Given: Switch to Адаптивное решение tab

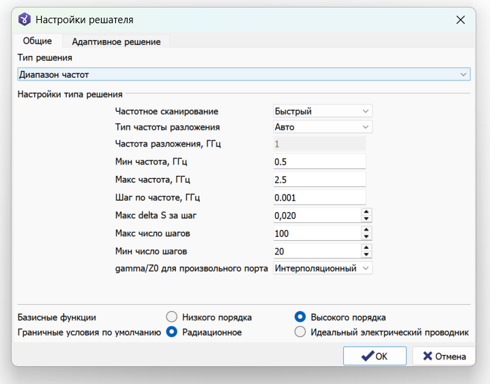Looking at the screenshot, I should pyautogui.click(x=116, y=42).
